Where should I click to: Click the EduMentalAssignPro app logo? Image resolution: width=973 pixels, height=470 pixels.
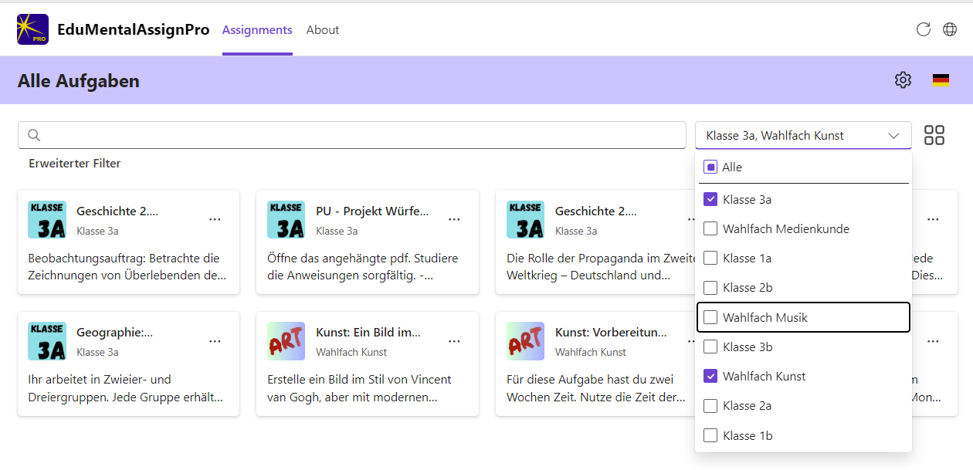32,29
